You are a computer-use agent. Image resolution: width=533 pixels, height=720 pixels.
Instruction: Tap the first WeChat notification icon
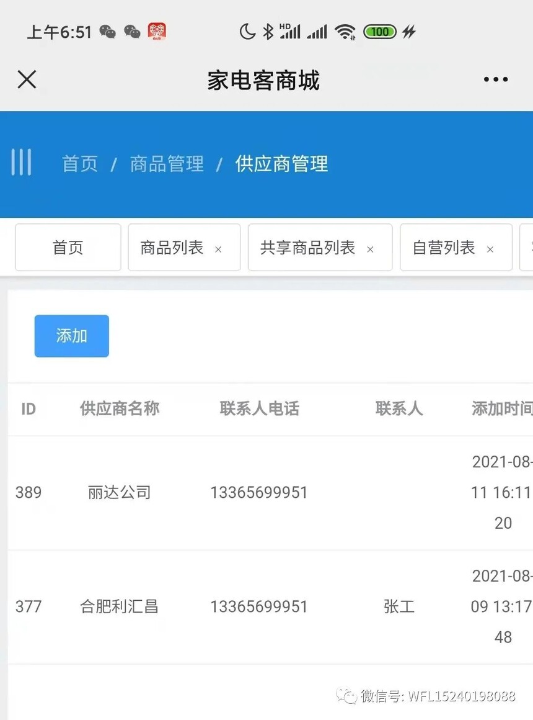tap(108, 32)
